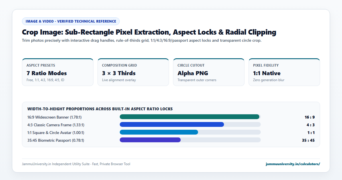Viewport: 342px width, 180px height.
Task: Open the Circle Cutout card
Action: tap(209, 72)
